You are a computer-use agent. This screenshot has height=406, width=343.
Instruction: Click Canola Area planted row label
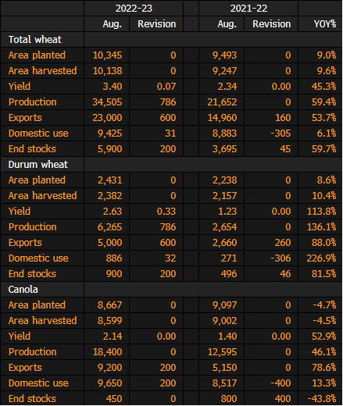click(x=37, y=305)
